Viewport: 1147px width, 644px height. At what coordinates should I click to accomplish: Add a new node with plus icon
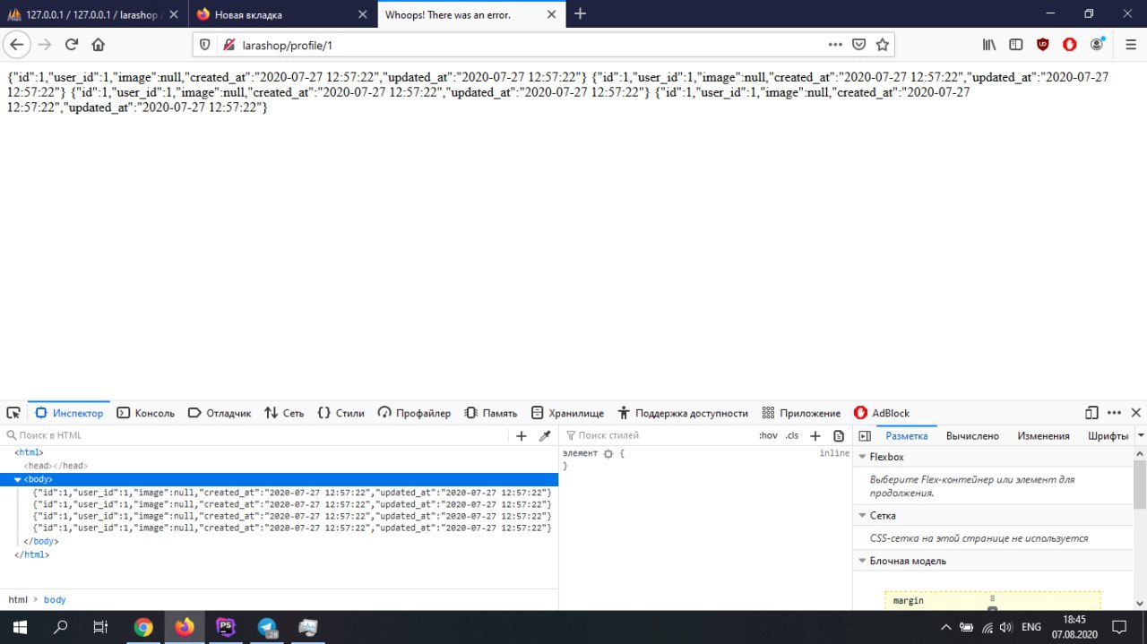(x=522, y=436)
